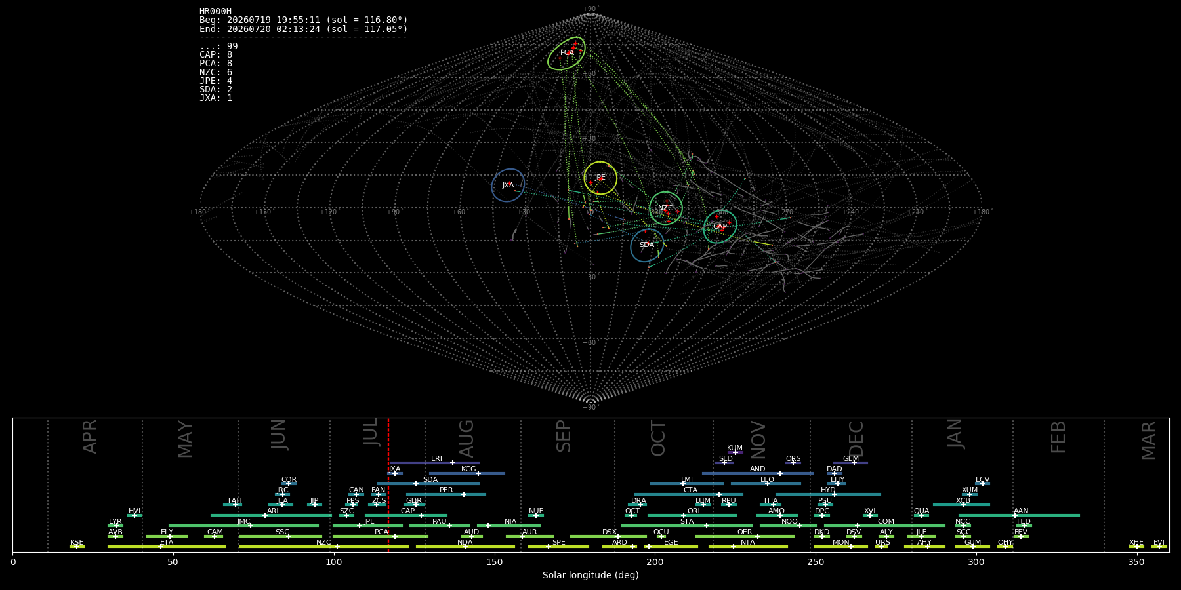
Task: Click the Solar longitude axis label
Action: (x=590, y=575)
